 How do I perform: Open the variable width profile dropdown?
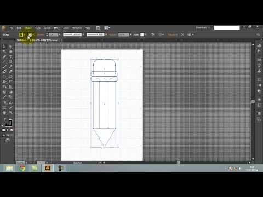(83, 34)
